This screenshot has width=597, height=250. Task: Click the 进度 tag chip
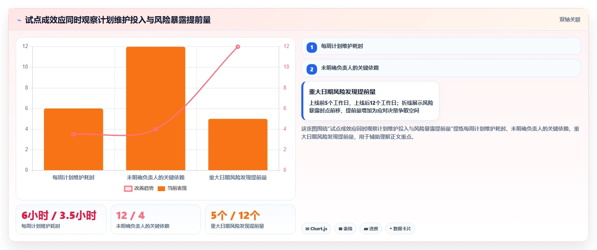point(370,229)
